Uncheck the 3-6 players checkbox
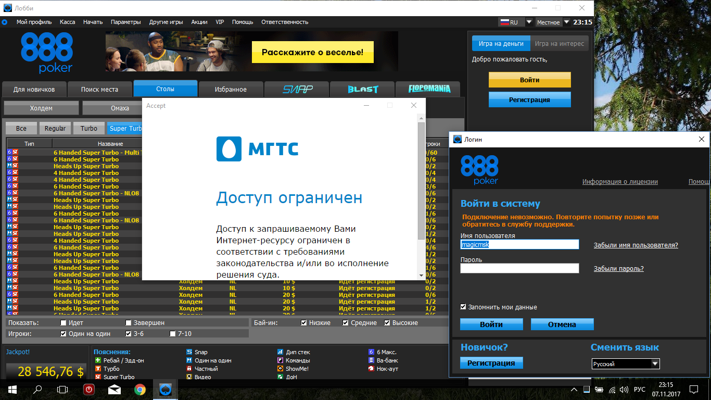This screenshot has width=711, height=400. [x=129, y=334]
